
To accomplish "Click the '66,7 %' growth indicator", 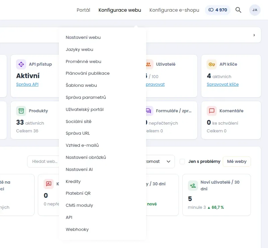I will [x=215, y=207].
